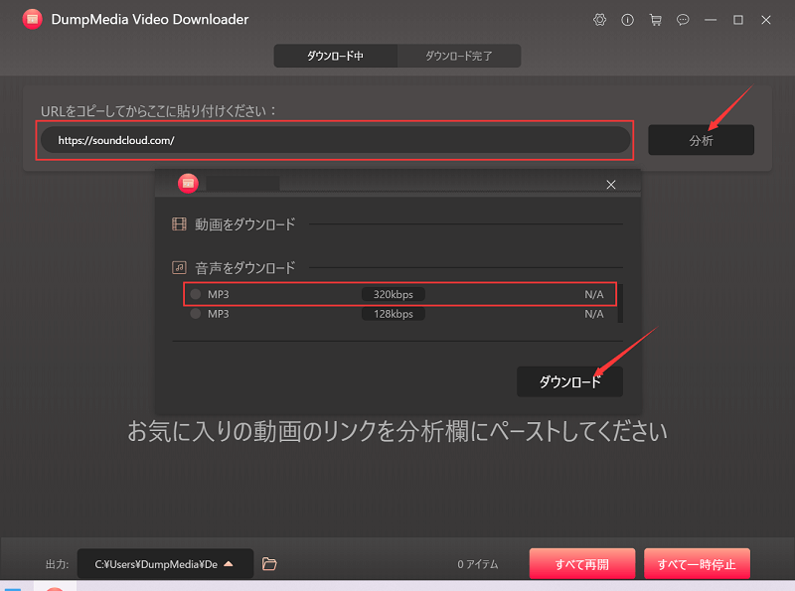Open the shopping cart purchase icon
This screenshot has height=591, width=795.
655,20
